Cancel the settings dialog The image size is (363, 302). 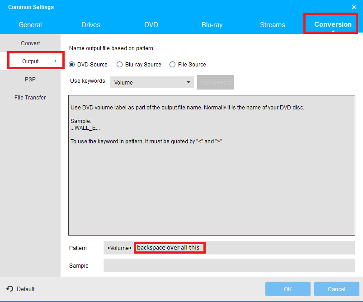[x=336, y=289]
